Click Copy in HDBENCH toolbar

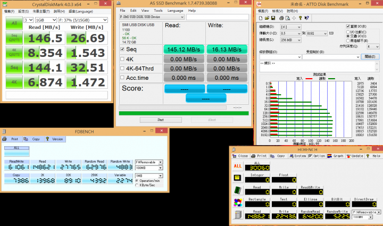278,156
